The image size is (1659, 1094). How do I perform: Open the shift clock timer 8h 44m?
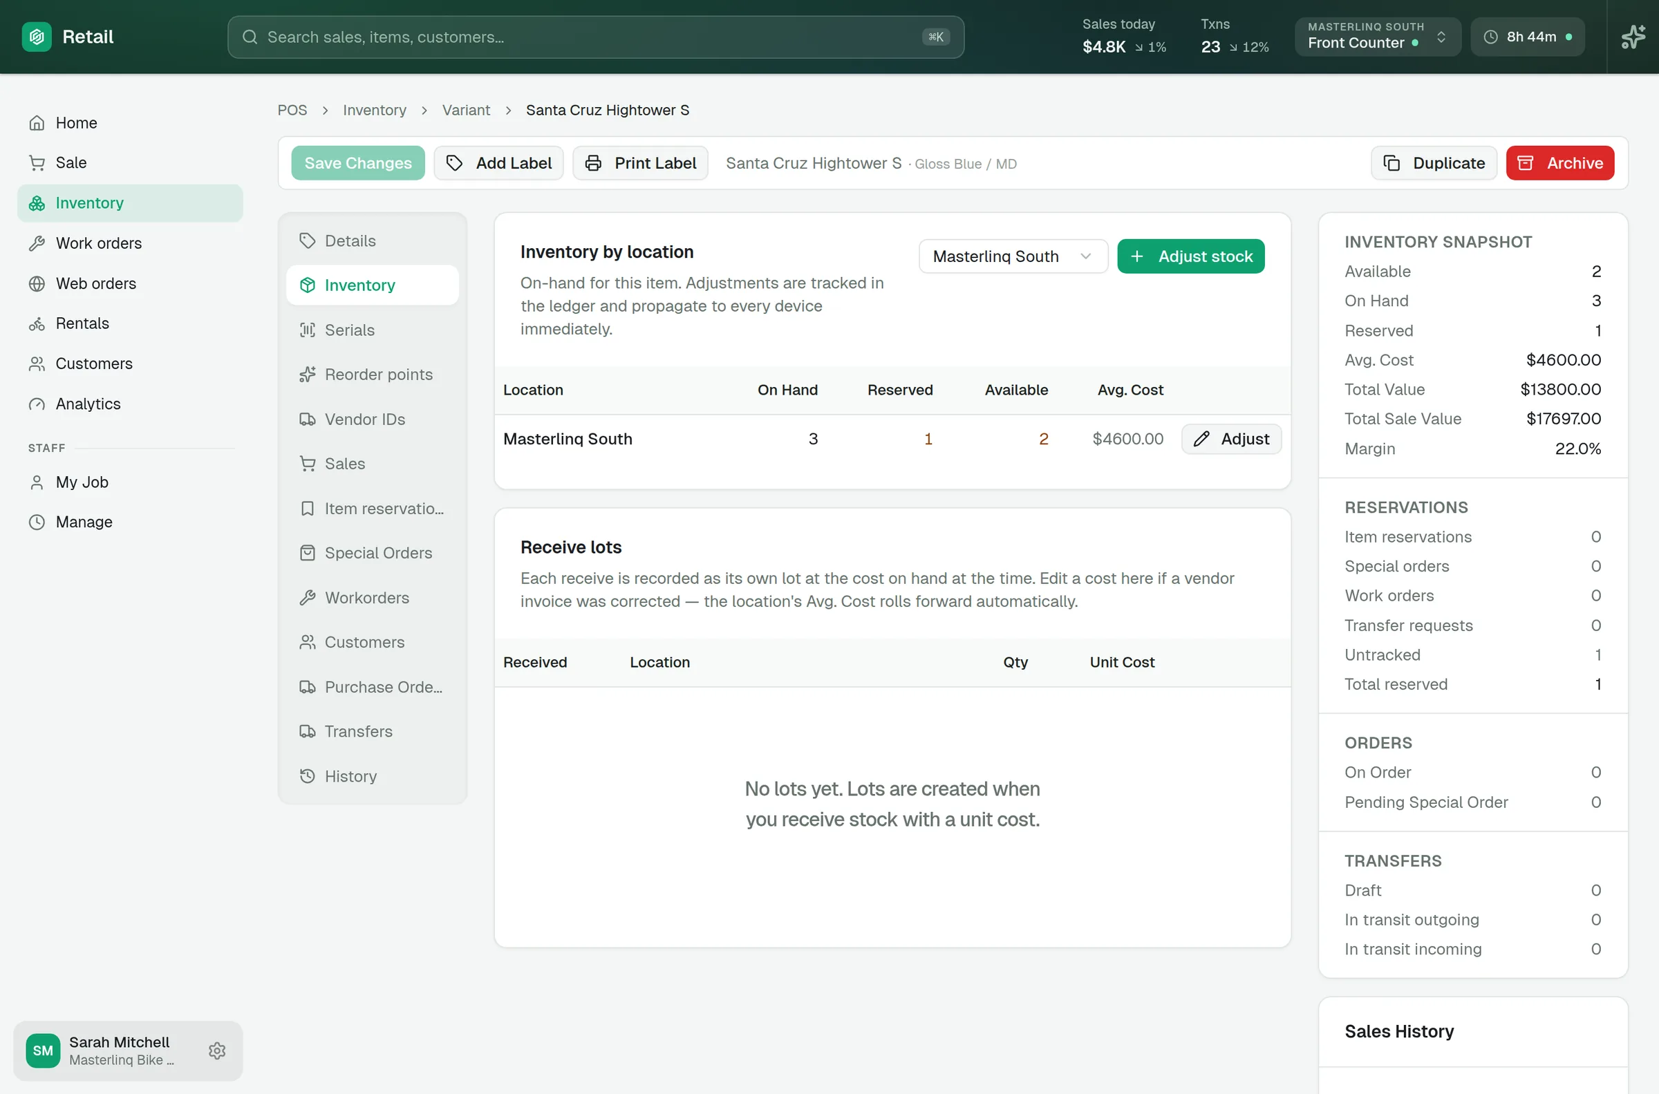1527,37
